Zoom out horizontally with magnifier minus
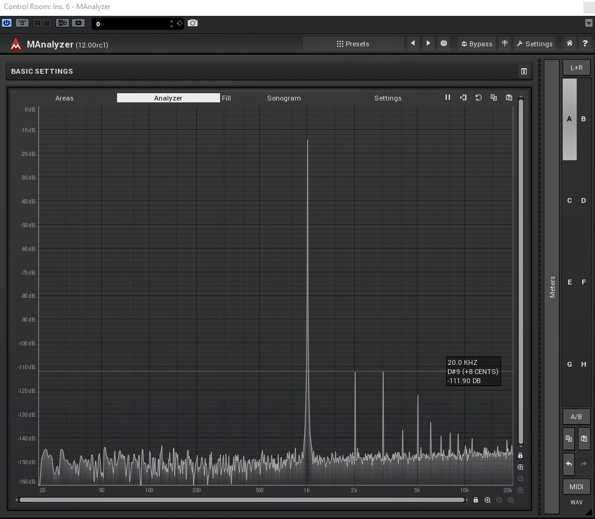 pos(499,500)
